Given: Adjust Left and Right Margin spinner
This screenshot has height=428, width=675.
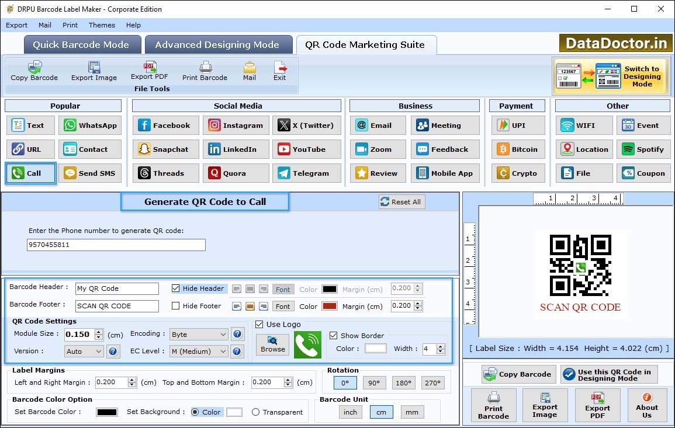Looking at the screenshot, I should 132,382.
